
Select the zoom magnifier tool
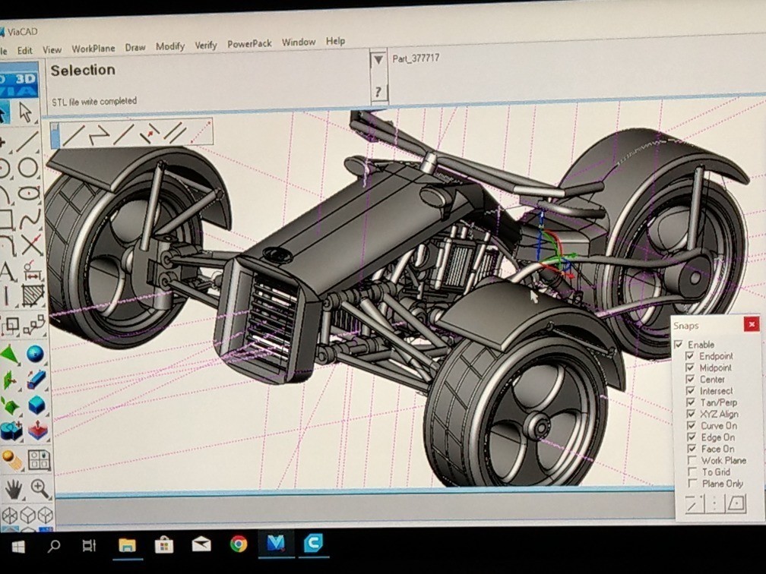[40, 488]
